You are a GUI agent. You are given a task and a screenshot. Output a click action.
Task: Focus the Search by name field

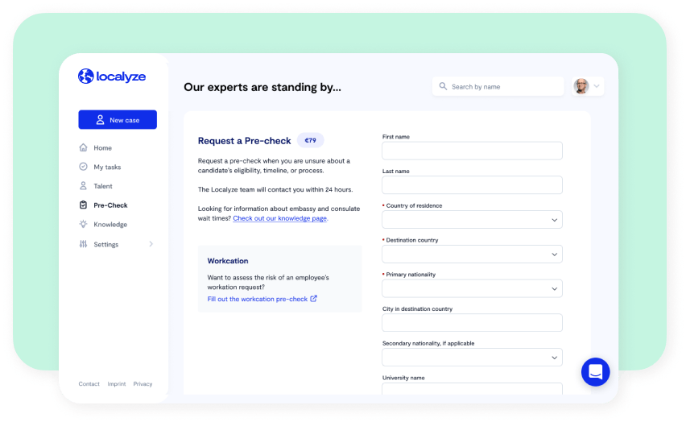point(498,86)
